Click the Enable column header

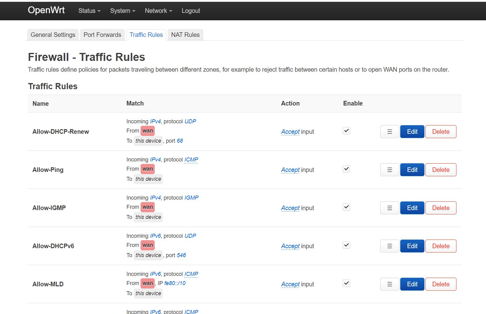(x=353, y=103)
